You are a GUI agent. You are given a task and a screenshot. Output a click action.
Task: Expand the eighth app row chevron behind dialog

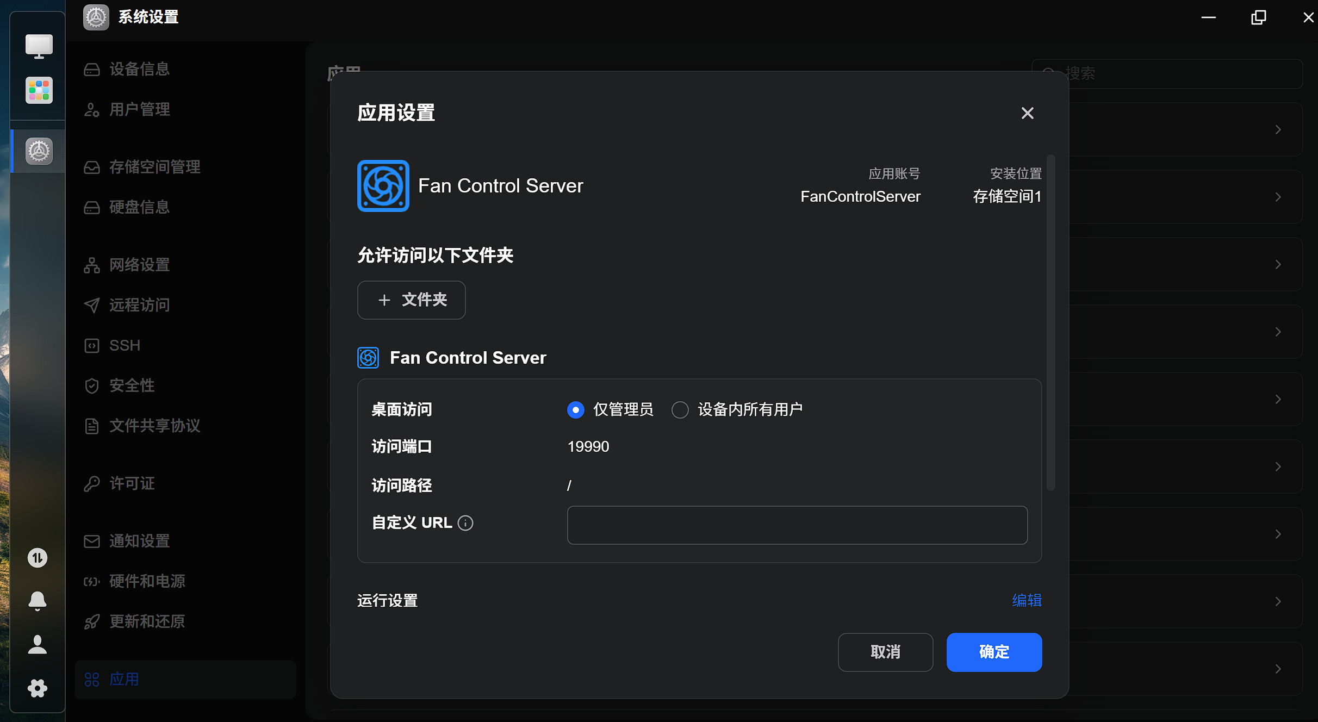click(1279, 601)
